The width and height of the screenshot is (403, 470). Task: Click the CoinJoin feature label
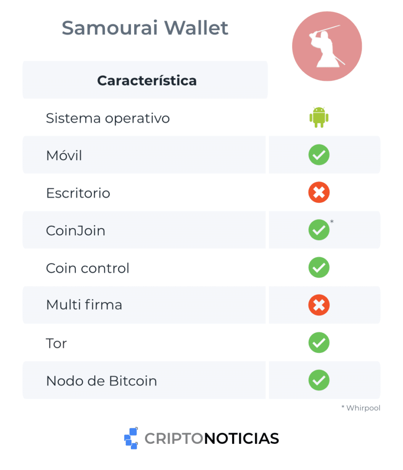tap(76, 230)
